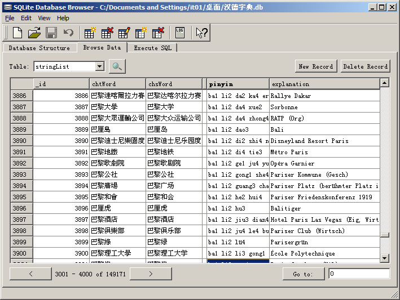Image resolution: width=400 pixels, height=300 pixels.
Task: Click the 'Pariser Friedenskonferenz 1919' cell
Action: pos(324,197)
